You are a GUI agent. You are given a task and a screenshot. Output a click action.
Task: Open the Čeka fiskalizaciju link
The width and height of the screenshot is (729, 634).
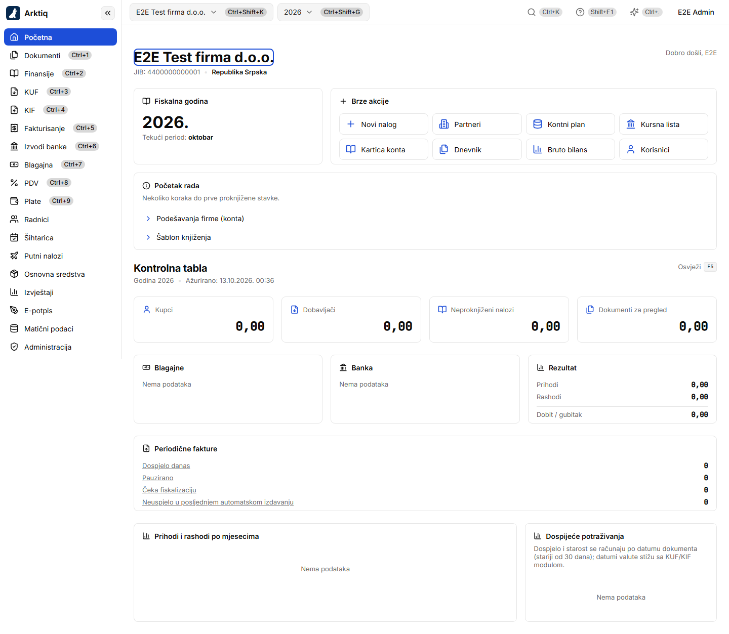tap(169, 490)
